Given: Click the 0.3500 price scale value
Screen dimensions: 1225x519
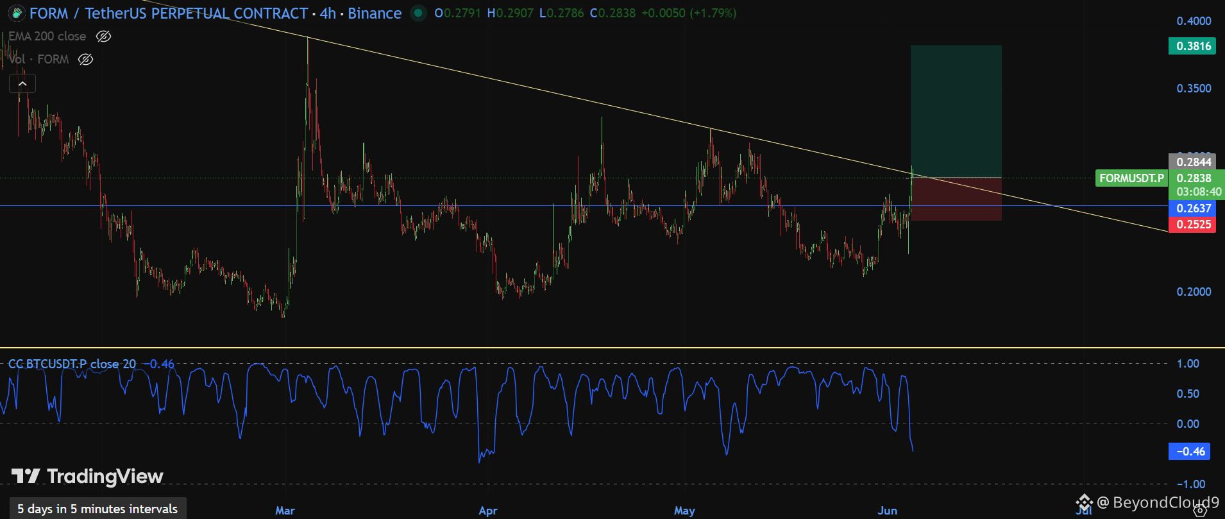Looking at the screenshot, I should (x=1194, y=89).
